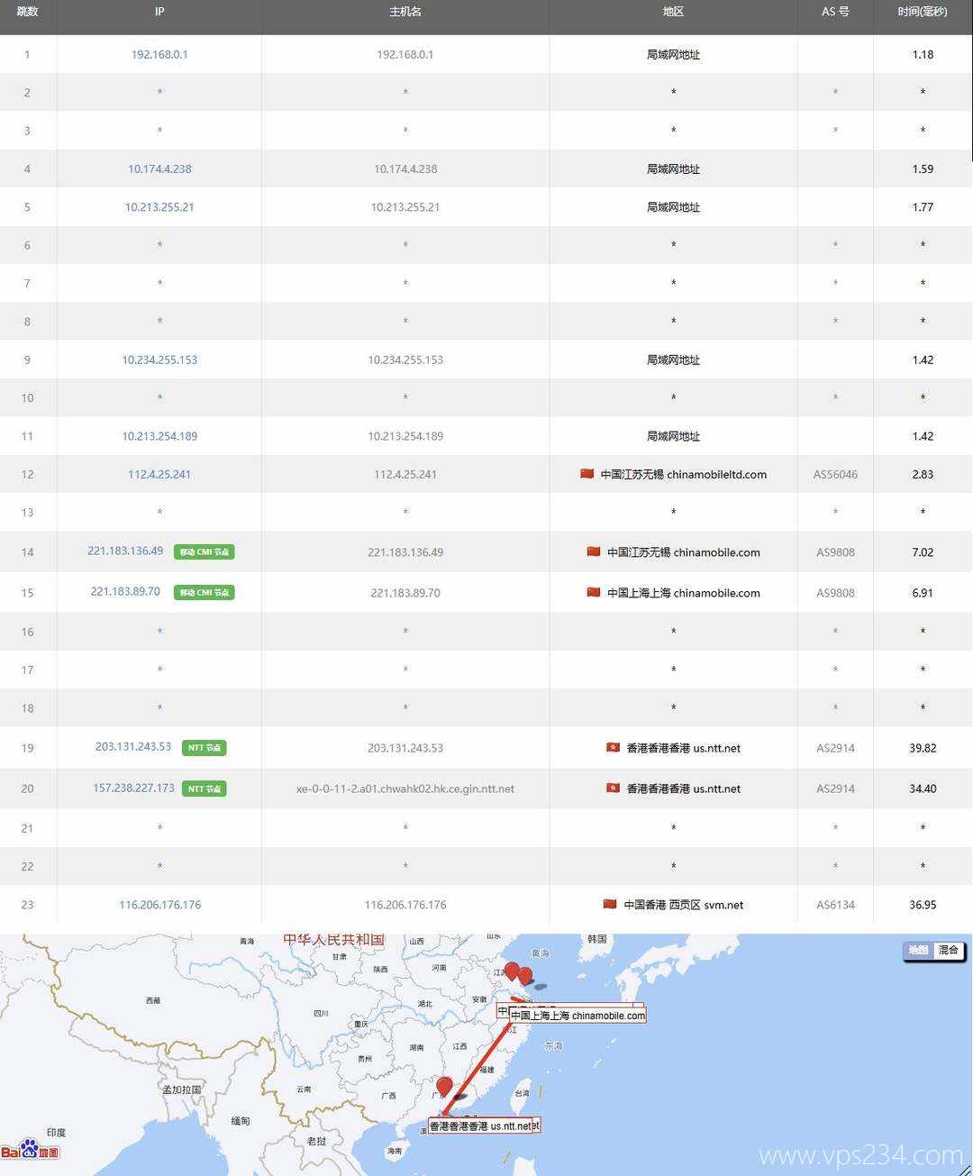This screenshot has height=1176, width=973.
Task: Click the 1.77 time value
Action: [923, 206]
